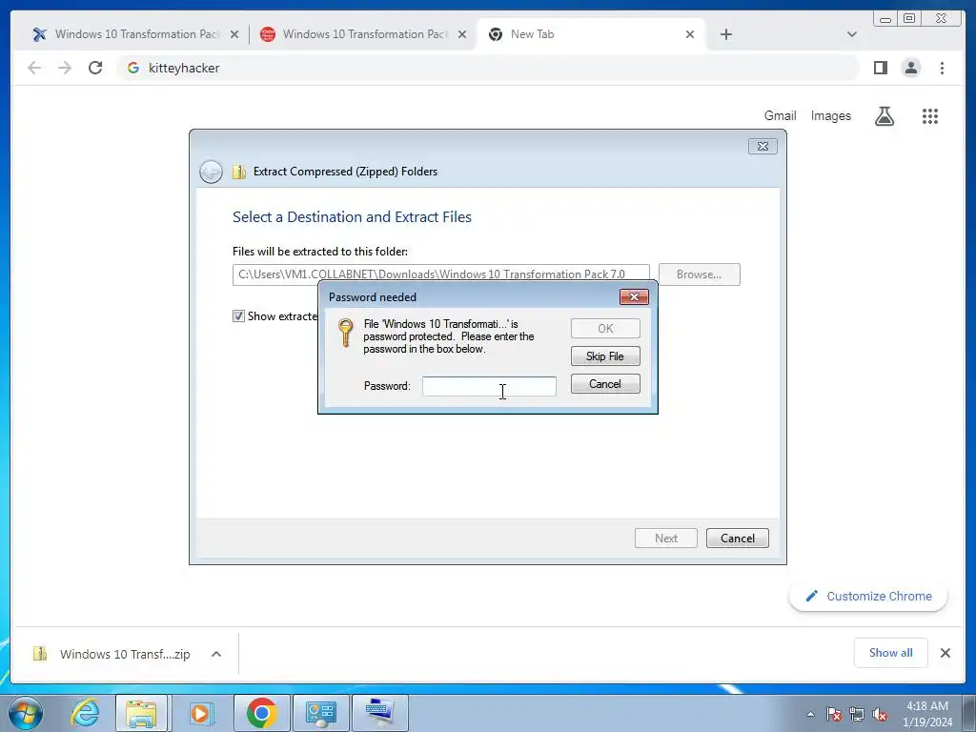Viewport: 976px width, 732px height.
Task: Select the New Tab tab
Action: 590,34
